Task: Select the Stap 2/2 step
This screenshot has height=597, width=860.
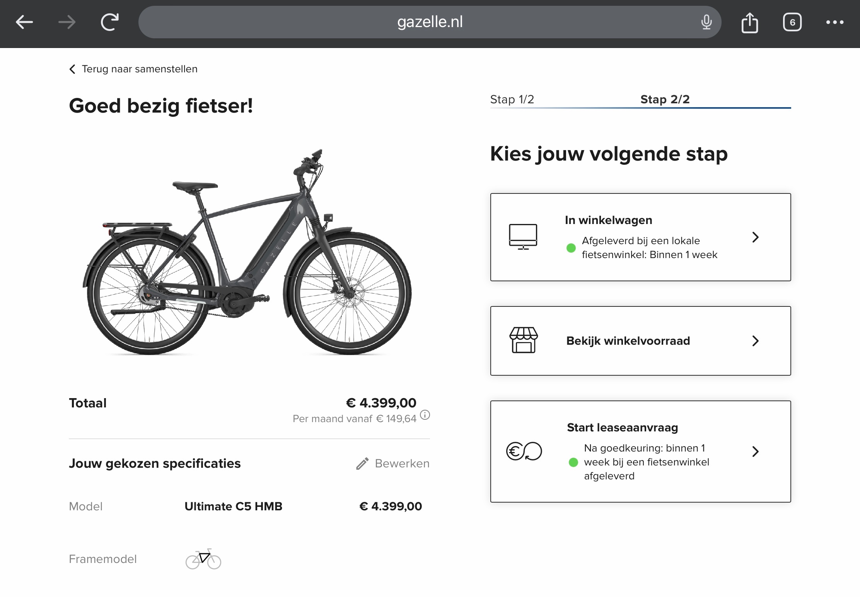Action: (665, 99)
